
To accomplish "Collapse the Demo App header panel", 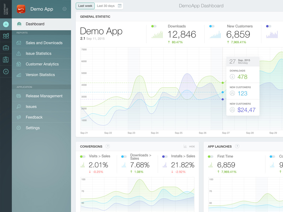I will [64, 9].
